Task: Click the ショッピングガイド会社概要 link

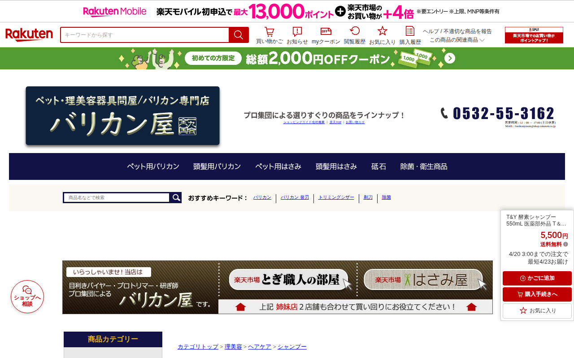Action: pyautogui.click(x=304, y=122)
